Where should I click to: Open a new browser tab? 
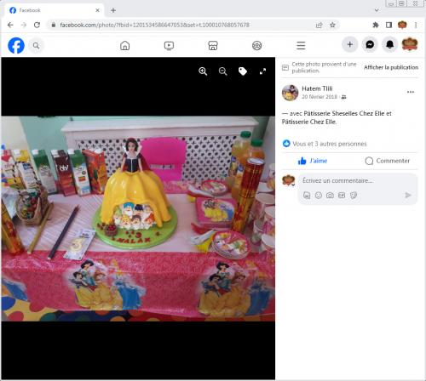113,10
